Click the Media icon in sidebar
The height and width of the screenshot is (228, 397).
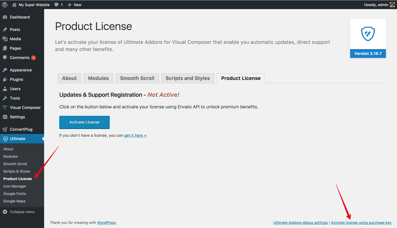5,39
